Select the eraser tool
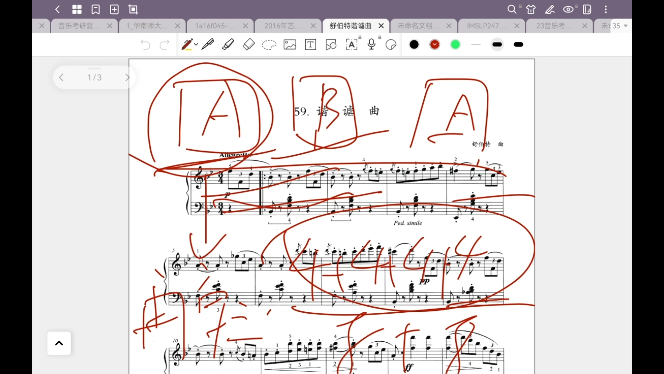Screen dimensions: 664x374 coord(249,44)
